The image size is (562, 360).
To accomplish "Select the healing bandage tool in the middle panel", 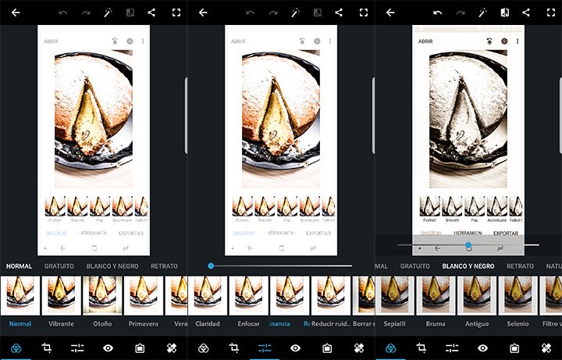I will [359, 348].
